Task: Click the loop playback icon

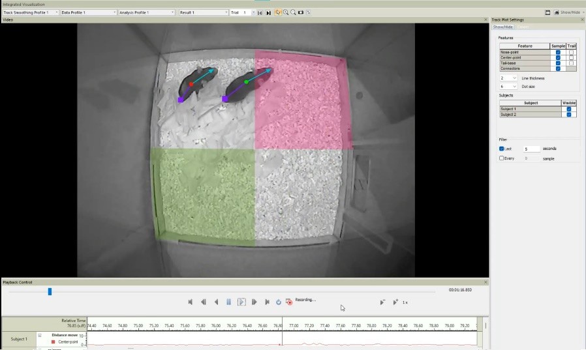Action: (x=278, y=302)
